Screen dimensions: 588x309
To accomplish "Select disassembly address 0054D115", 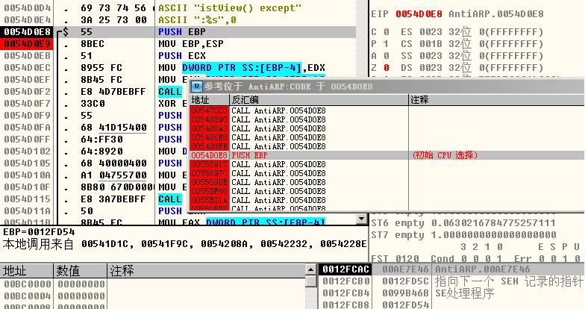I will point(27,199).
